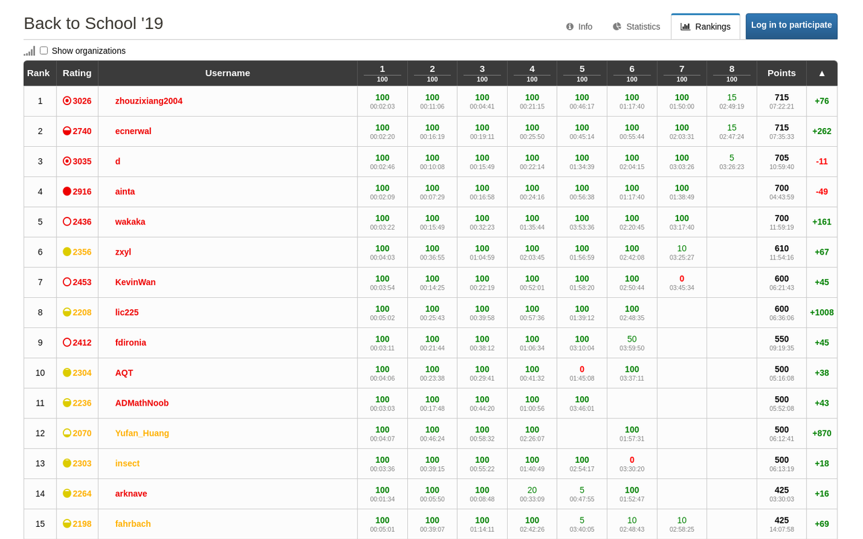The image size is (863, 539).
Task: Click rating circle icon next to 2740
Action: click(x=67, y=131)
